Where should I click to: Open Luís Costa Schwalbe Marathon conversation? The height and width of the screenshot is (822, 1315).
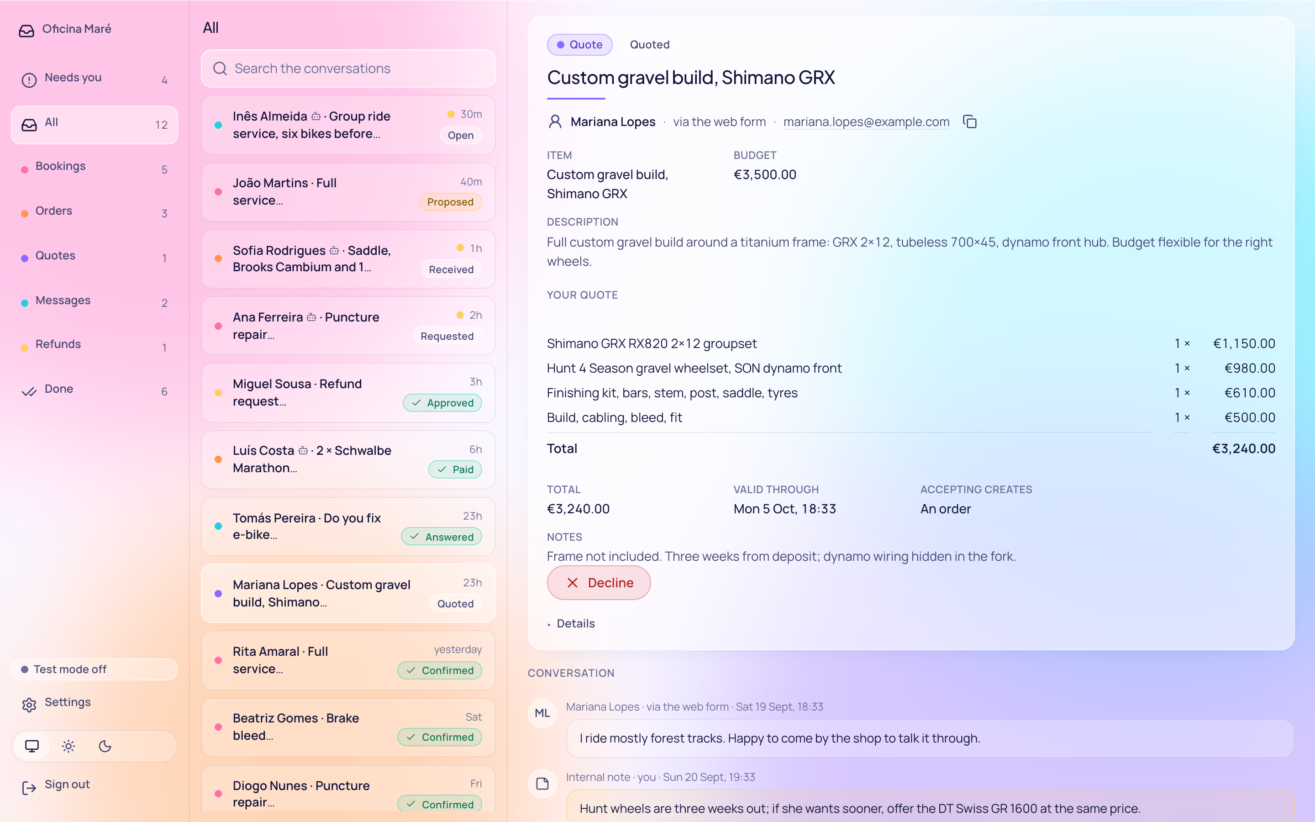pyautogui.click(x=348, y=459)
